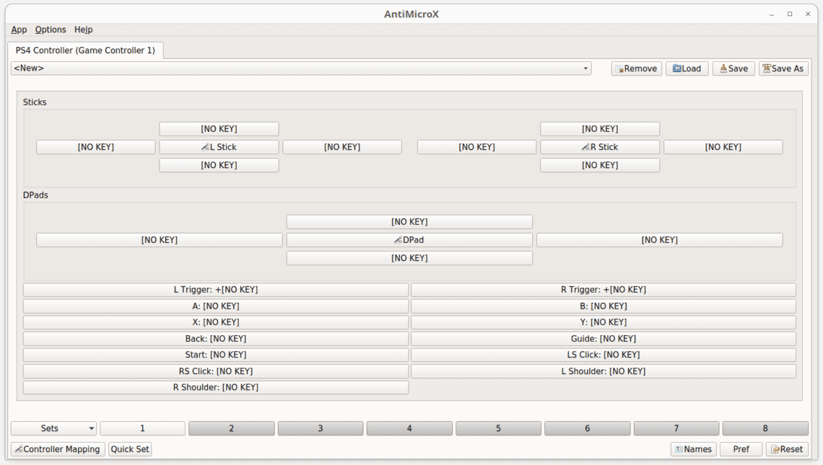Open the DPad configuration dialog

[x=409, y=239]
